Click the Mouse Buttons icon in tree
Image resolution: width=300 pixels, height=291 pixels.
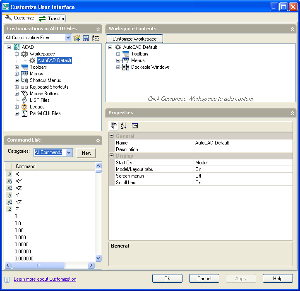[24, 94]
